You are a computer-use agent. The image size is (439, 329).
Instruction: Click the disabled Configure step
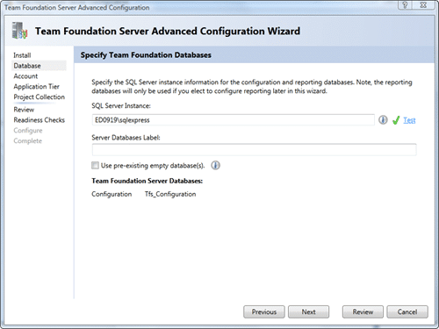[x=28, y=131]
